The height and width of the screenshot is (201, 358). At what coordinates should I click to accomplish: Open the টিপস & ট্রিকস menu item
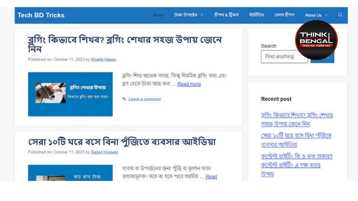pyautogui.click(x=226, y=15)
